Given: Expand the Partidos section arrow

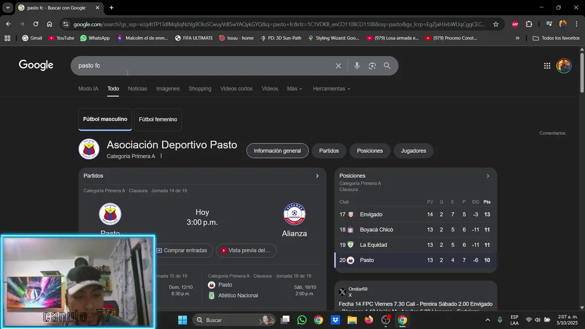Looking at the screenshot, I should point(317,176).
